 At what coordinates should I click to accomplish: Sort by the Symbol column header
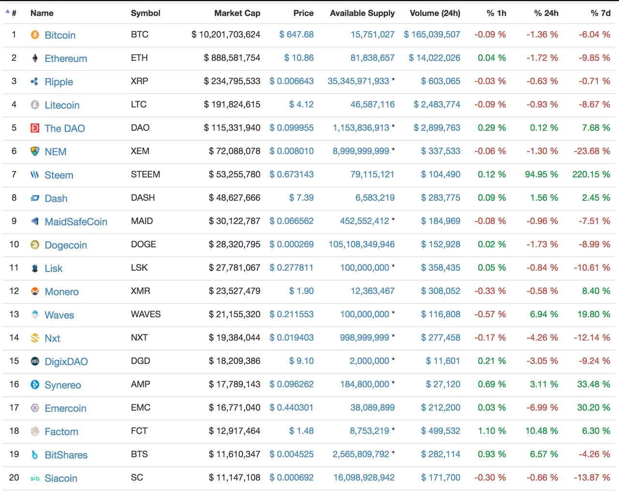(146, 13)
